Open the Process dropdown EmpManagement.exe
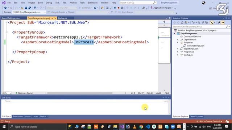Image resolution: width=232 pixels, height=130 pixels. tap(29, 12)
